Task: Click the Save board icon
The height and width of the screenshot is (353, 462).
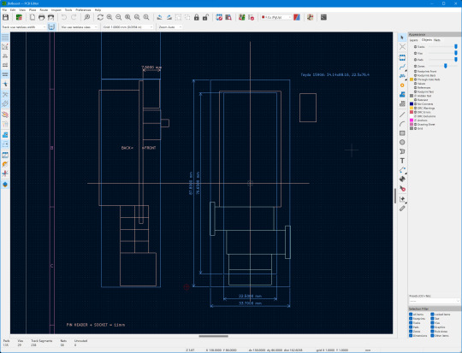Action: tap(5, 17)
